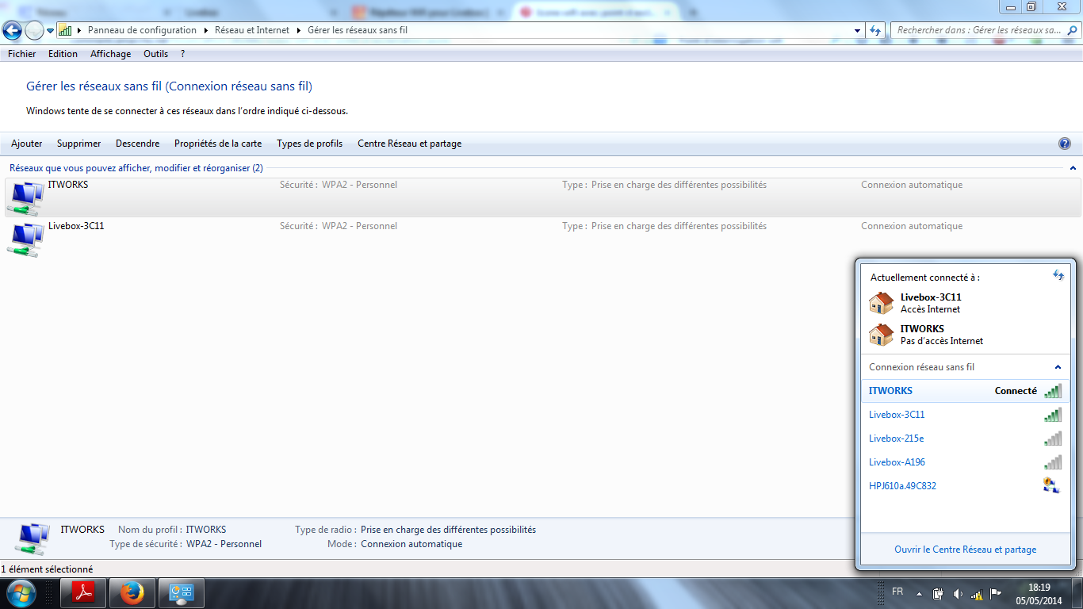Open the ? help menu
Screen dimensions: 1083x609
tap(183, 54)
